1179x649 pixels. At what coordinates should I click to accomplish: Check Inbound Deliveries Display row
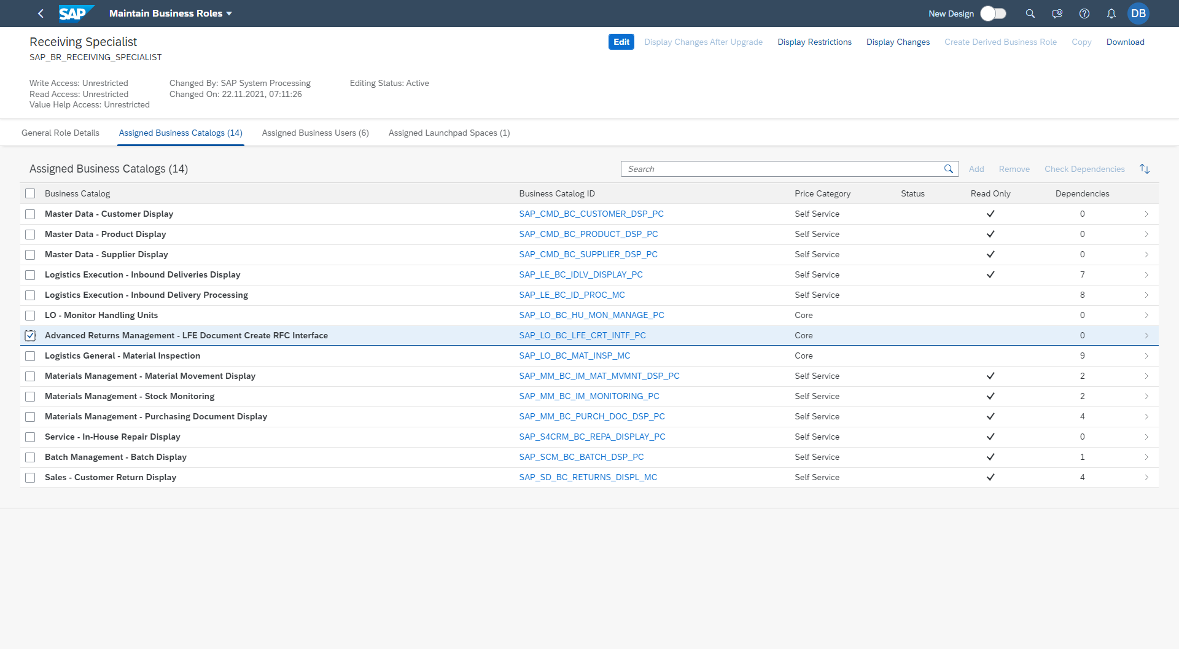(30, 275)
